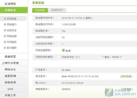Click the 路由器运行时间 label
The width and height of the screenshot is (137, 98).
click(x=45, y=24)
